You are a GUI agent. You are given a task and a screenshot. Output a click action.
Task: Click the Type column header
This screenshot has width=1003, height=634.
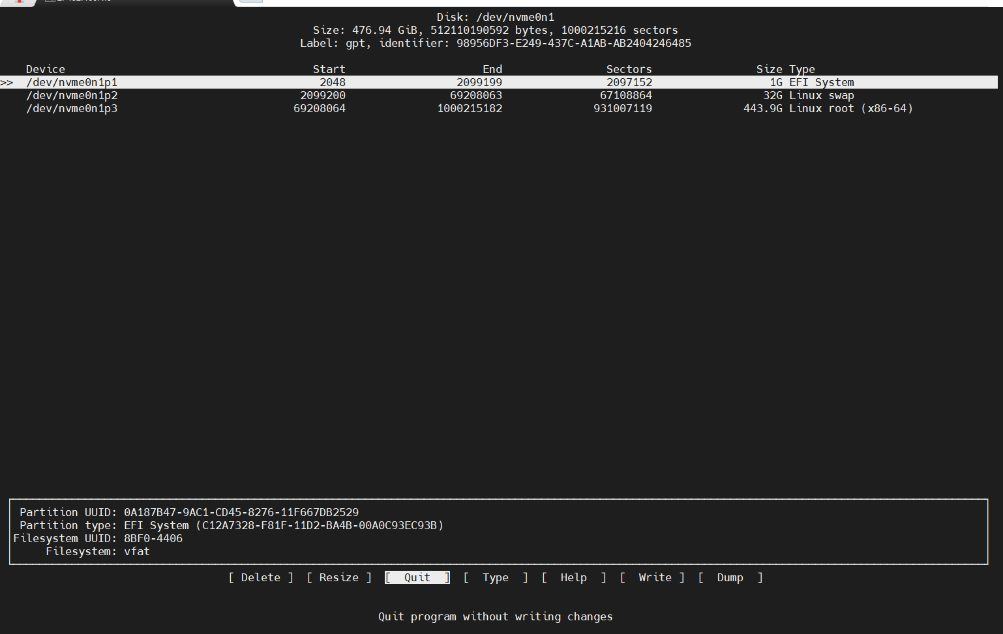[802, 69]
